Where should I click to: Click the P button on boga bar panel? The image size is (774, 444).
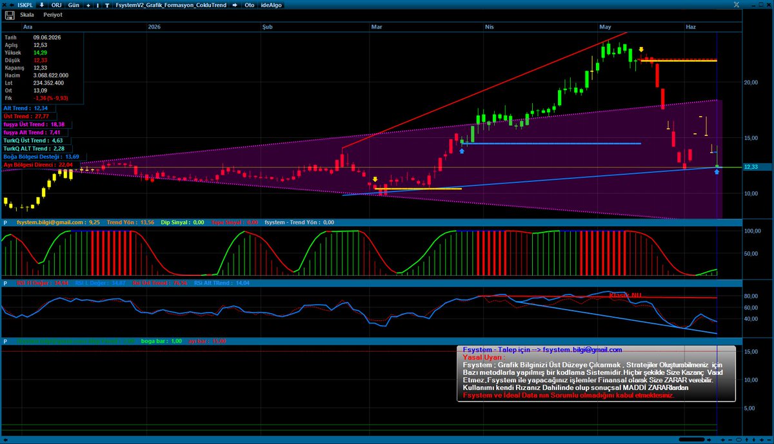point(5,341)
